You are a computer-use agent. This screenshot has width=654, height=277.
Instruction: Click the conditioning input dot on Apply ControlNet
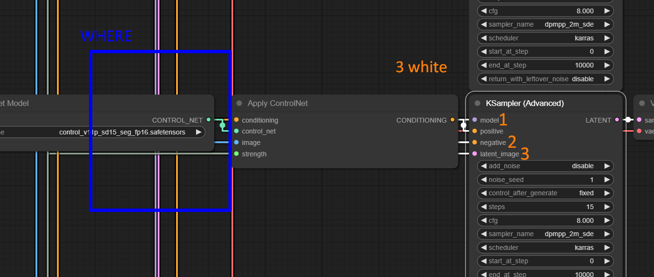236,120
